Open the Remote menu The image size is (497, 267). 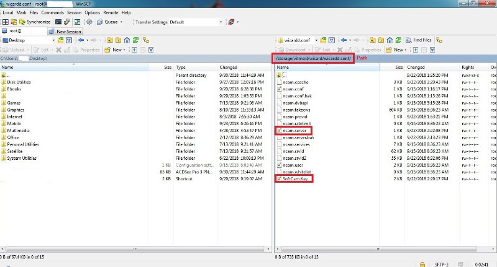click(x=111, y=12)
